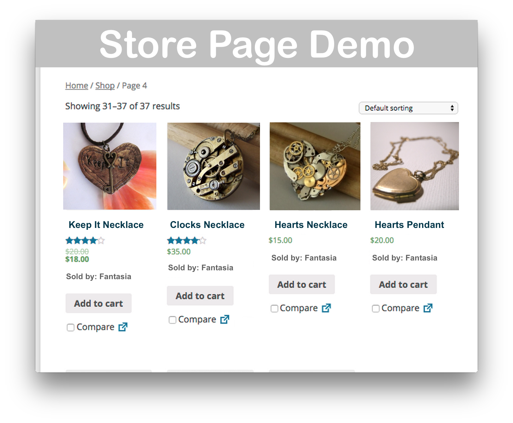Open Hearts Pendant locket product image
This screenshot has width=513, height=423.
click(414, 166)
